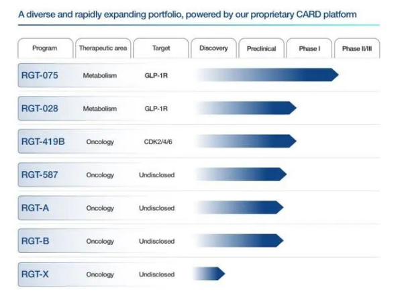Image resolution: width=408 pixels, height=296 pixels.
Task: Open the RGT-587 program entry
Action: [x=40, y=175]
